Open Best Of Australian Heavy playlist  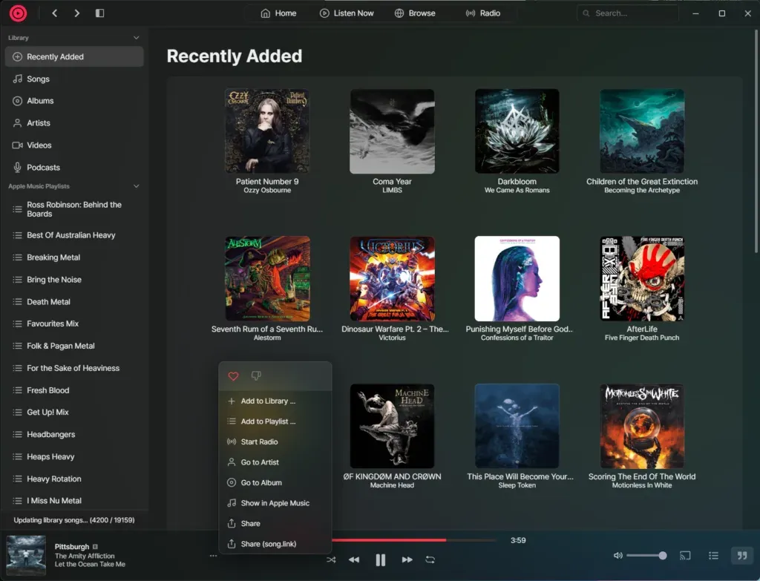click(74, 235)
